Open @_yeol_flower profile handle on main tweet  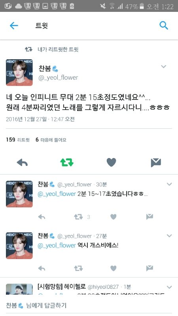click(x=58, y=78)
